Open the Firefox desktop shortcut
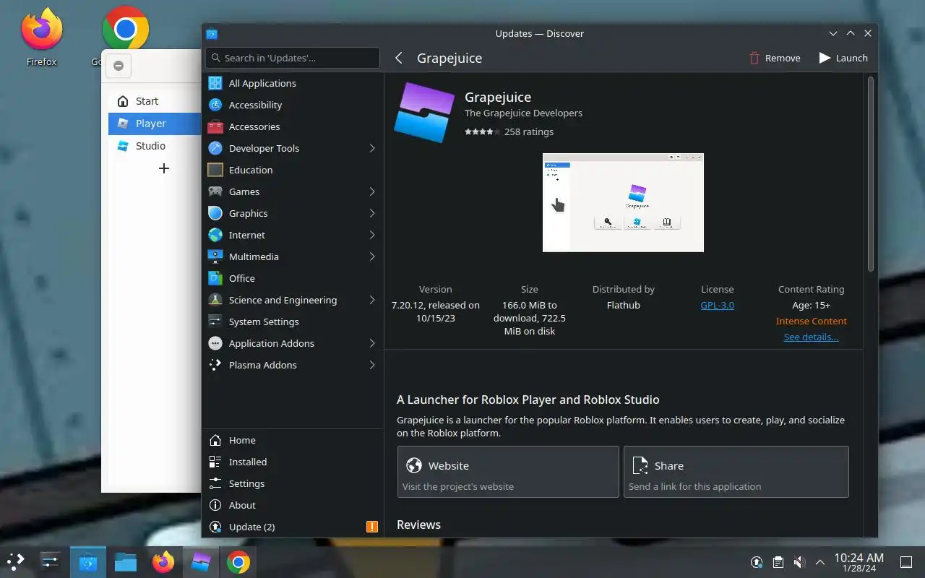The width and height of the screenshot is (925, 578). (41, 36)
